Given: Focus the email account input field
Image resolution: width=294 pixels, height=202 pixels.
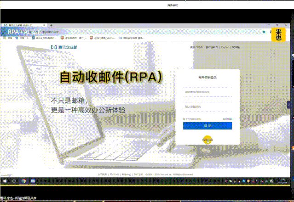Looking at the screenshot, I should 208,92.
